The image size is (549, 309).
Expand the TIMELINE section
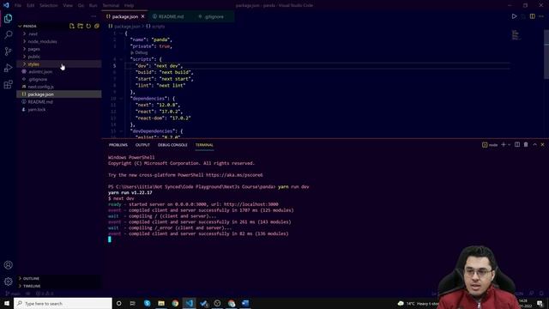click(x=59, y=286)
